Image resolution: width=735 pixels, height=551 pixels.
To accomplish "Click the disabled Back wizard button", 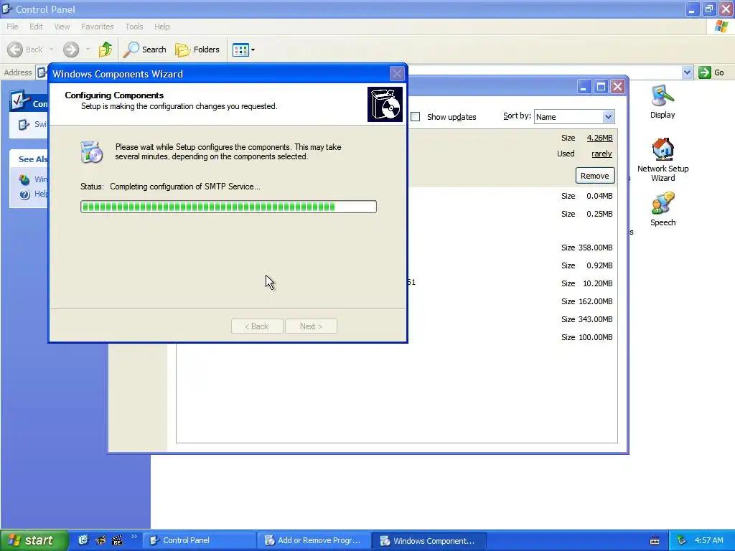I will tap(257, 326).
